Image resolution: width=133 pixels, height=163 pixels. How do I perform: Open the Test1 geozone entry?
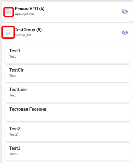(x=67, y=54)
